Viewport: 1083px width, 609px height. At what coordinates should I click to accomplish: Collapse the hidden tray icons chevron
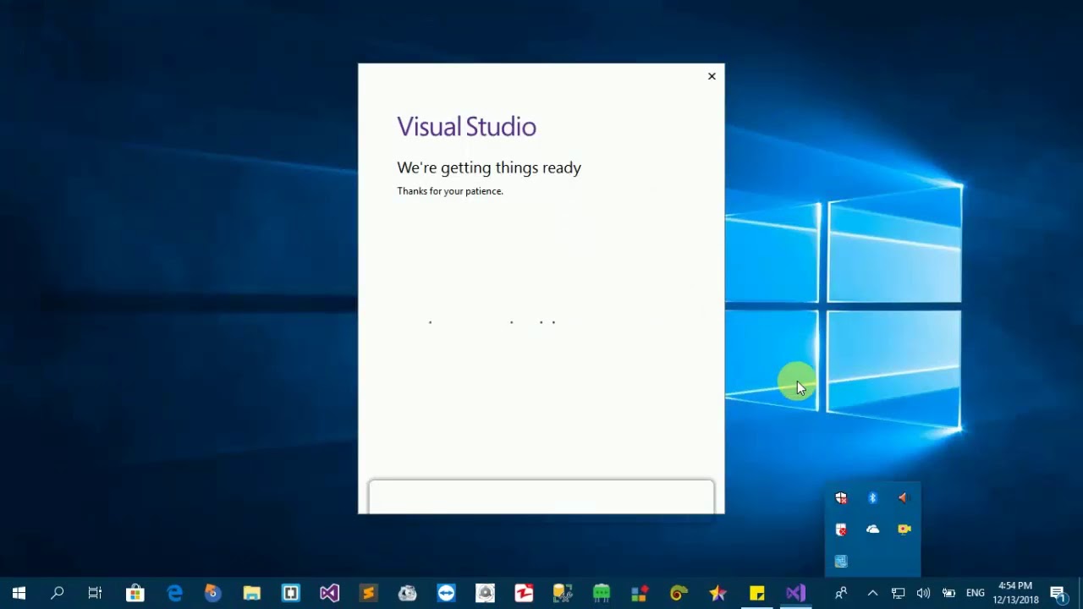[x=872, y=594]
